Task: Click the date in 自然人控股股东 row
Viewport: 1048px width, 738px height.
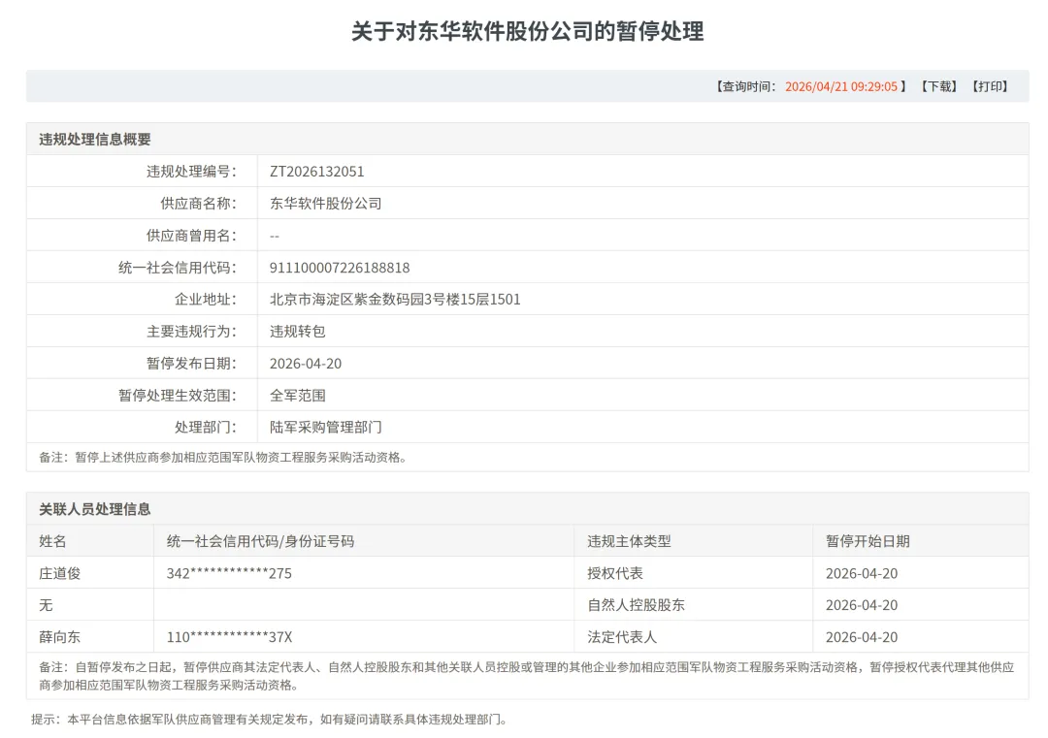Action: click(x=862, y=606)
